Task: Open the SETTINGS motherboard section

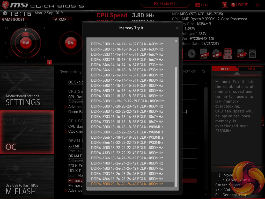Action: pos(27,88)
